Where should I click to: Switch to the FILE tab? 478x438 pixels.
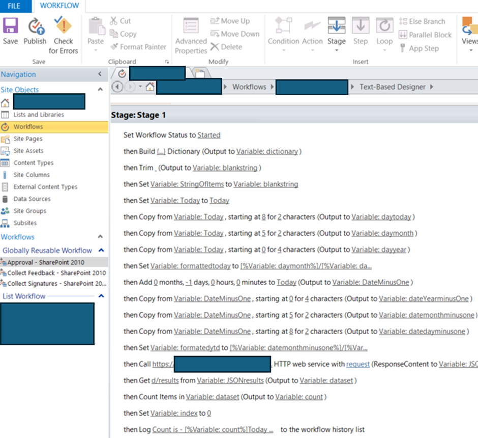click(13, 6)
